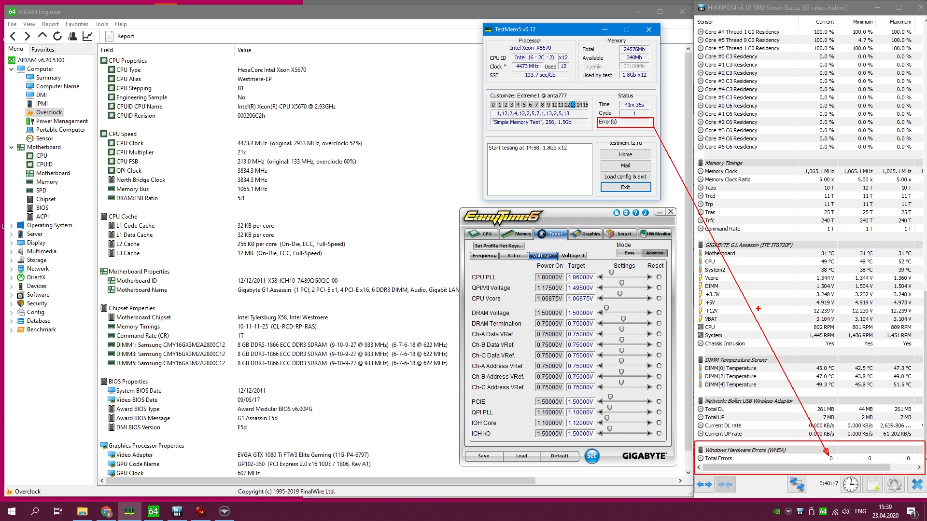This screenshot has height=521, width=927.
Task: Open HWiNFO settings gear icon
Action: (894, 484)
